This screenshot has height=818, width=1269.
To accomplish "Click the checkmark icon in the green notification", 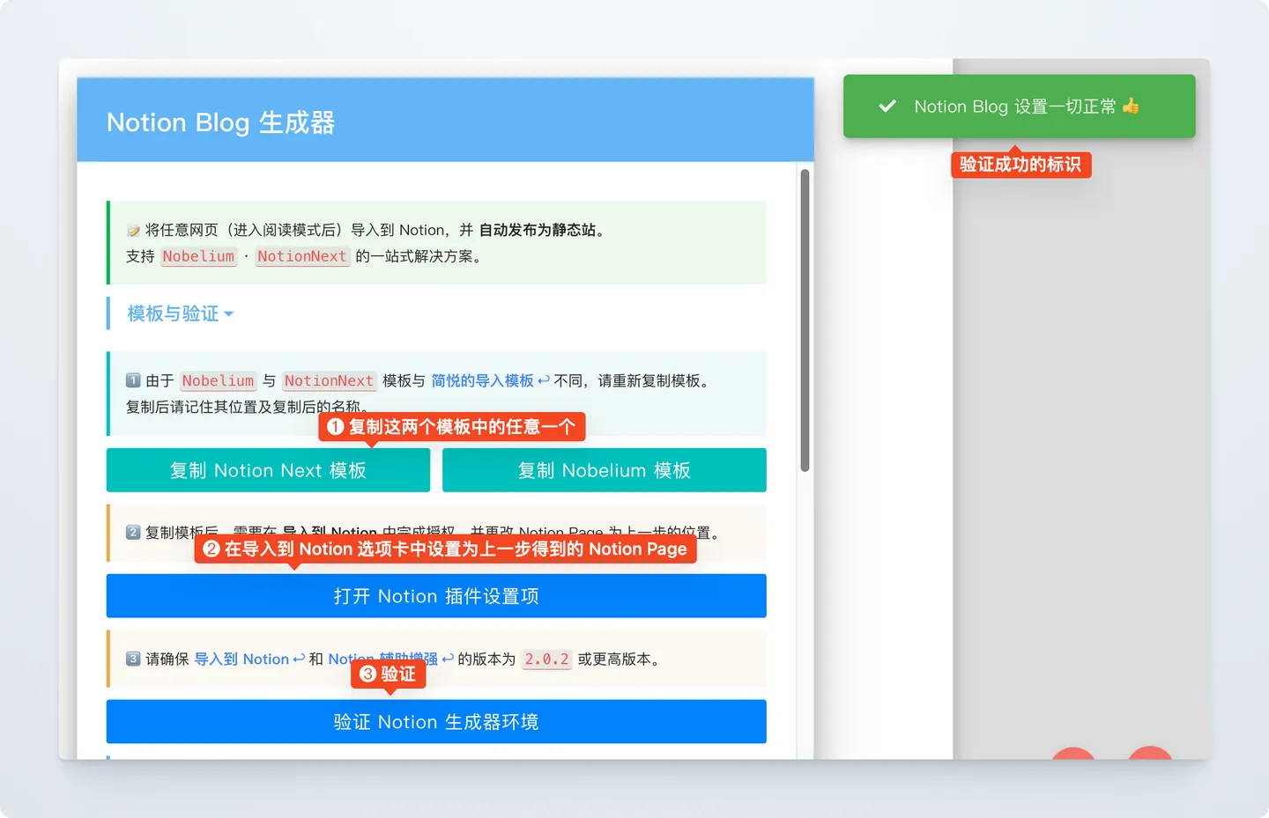I will click(x=887, y=107).
